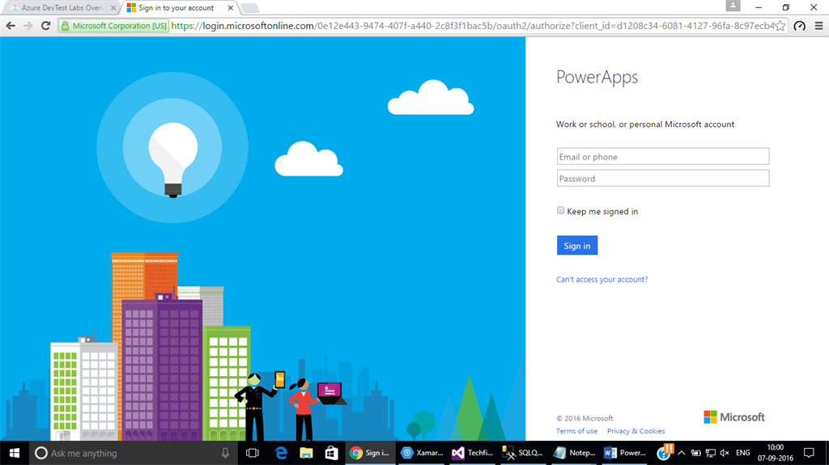Open a new browser tab

250,8
